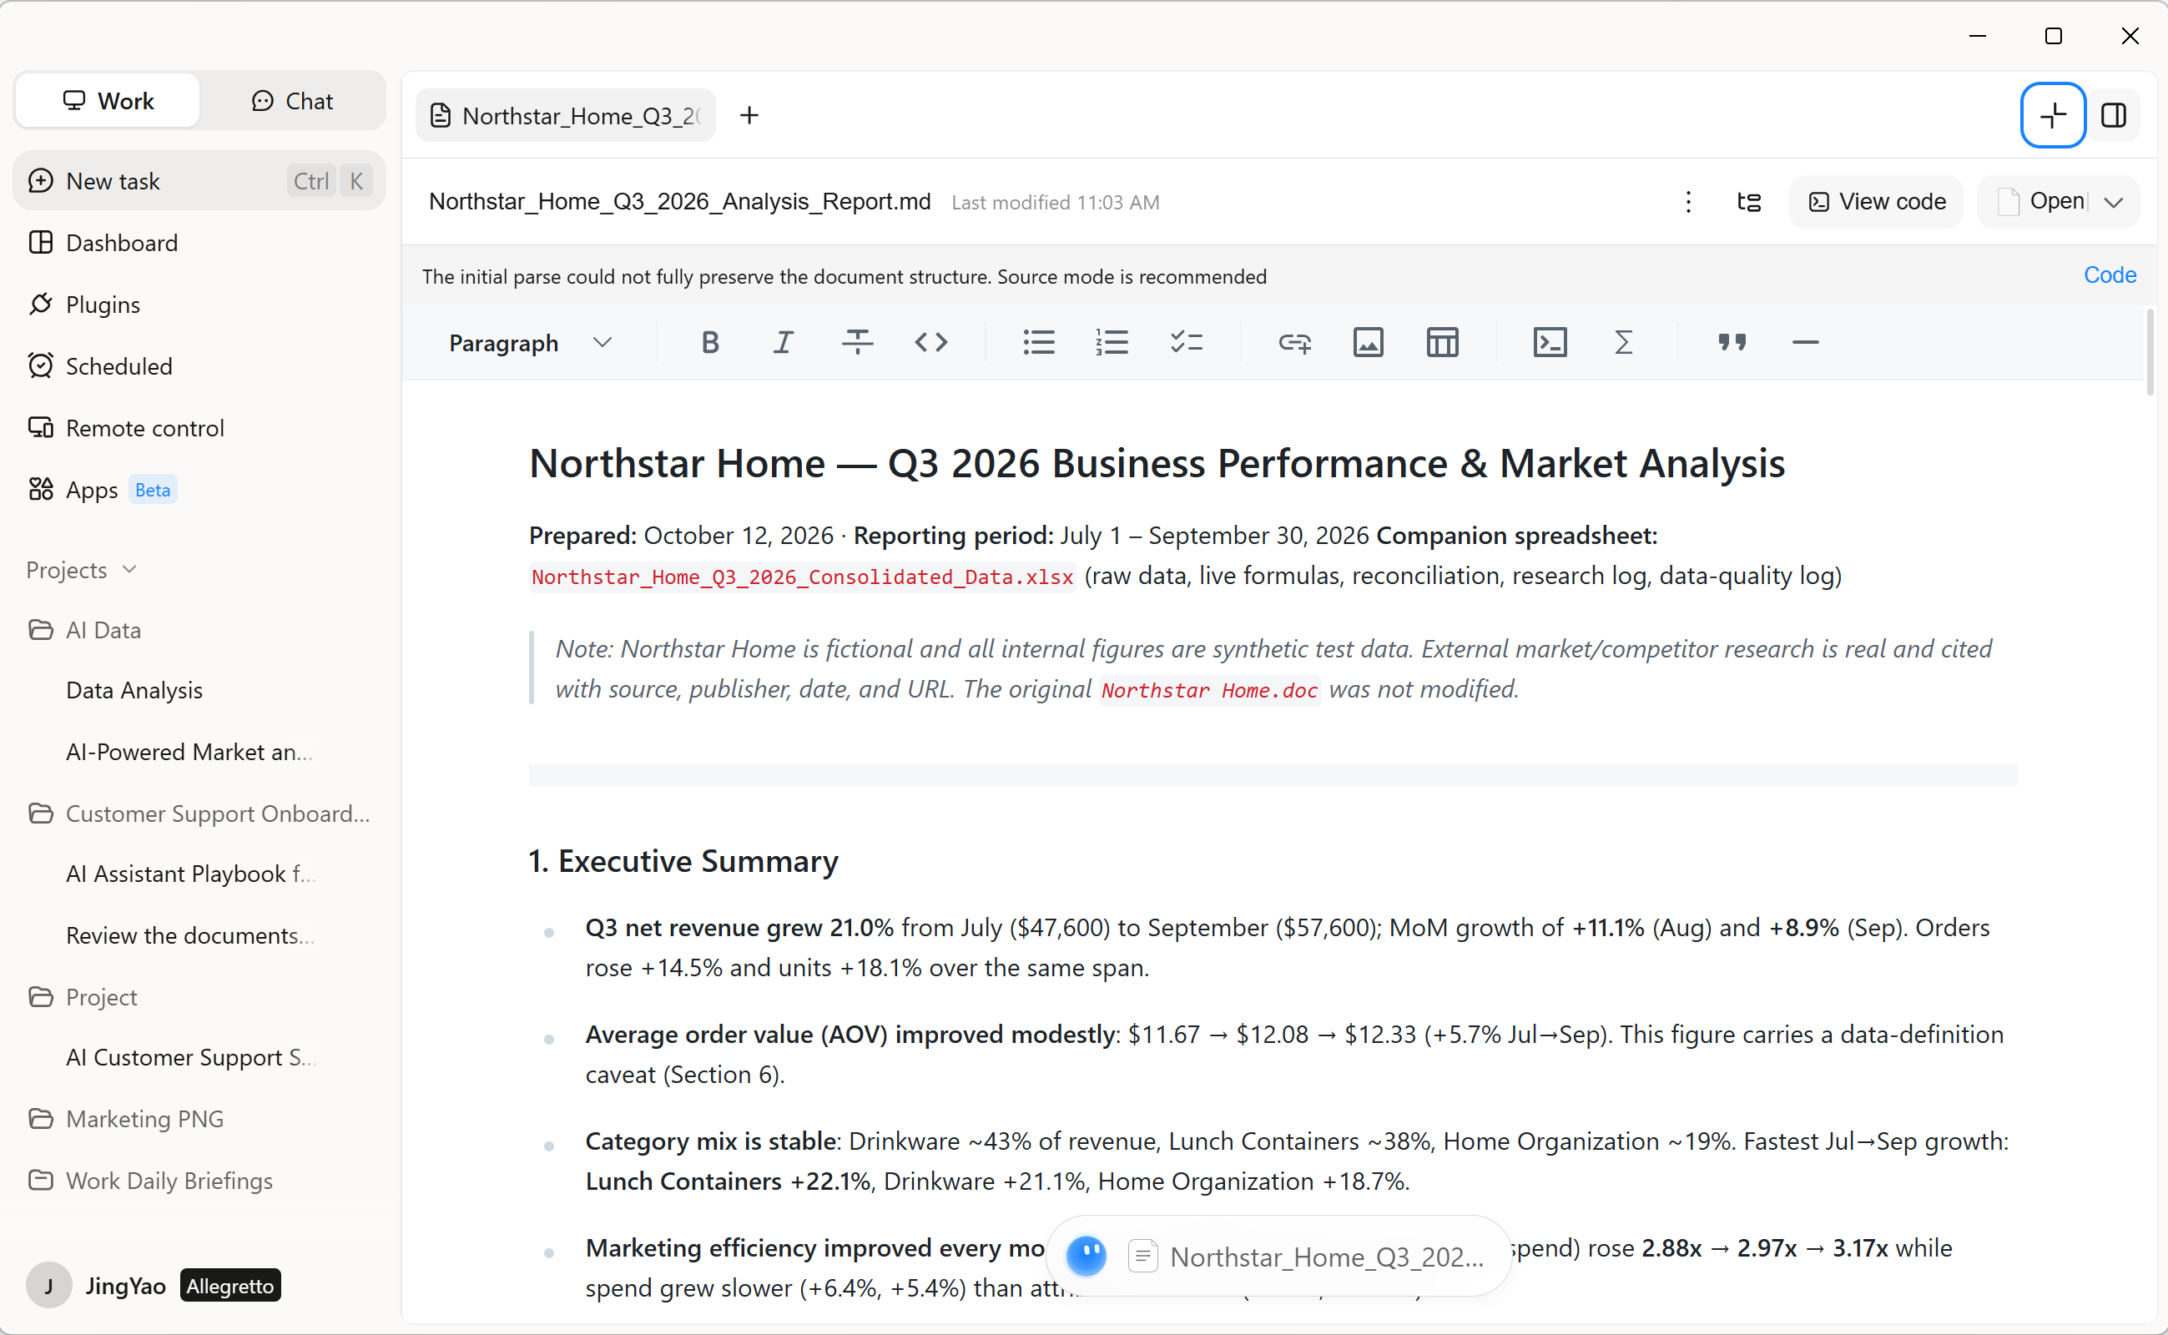This screenshot has width=2168, height=1335.
Task: Insert a math formula with sigma icon
Action: tap(1623, 343)
